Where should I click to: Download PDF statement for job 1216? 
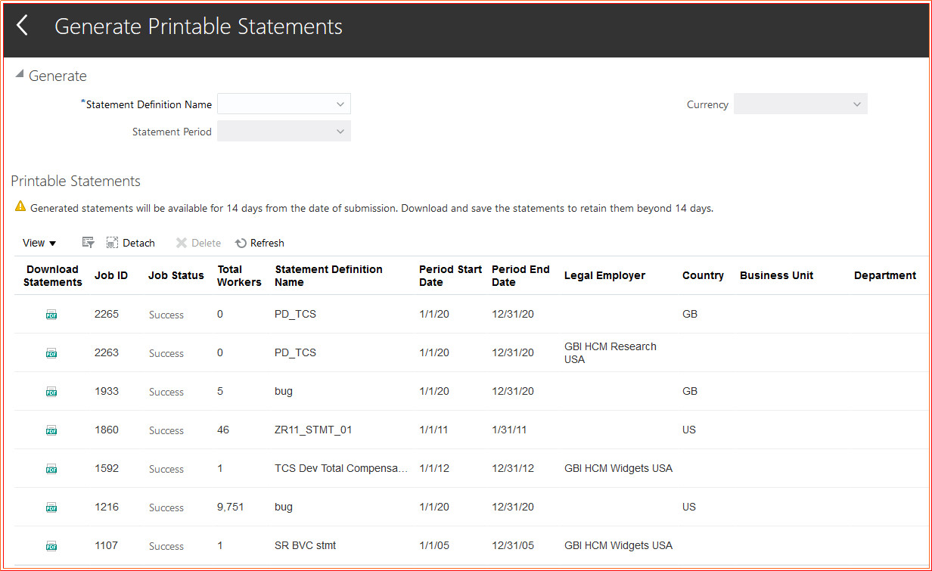click(x=51, y=507)
